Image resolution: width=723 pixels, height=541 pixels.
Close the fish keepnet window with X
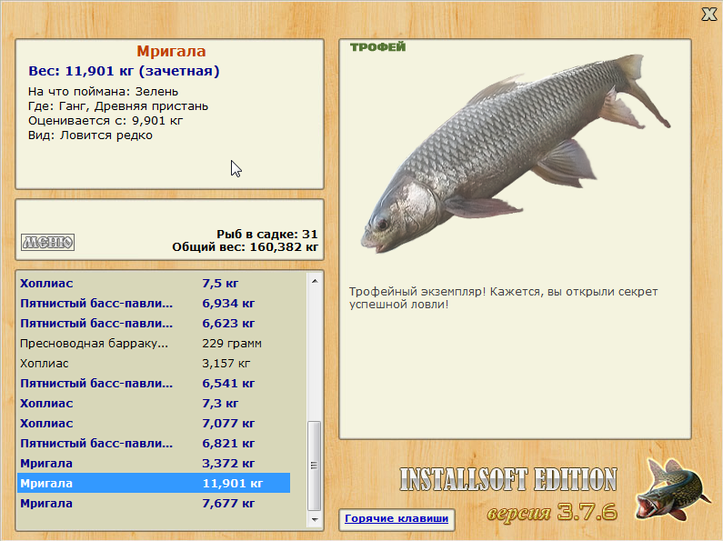pos(709,15)
